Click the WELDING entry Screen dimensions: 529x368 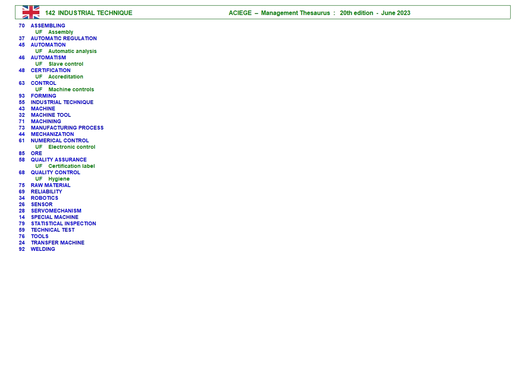point(43,249)
